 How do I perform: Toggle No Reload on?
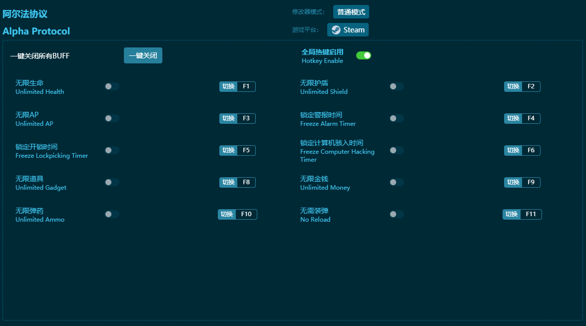[397, 214]
